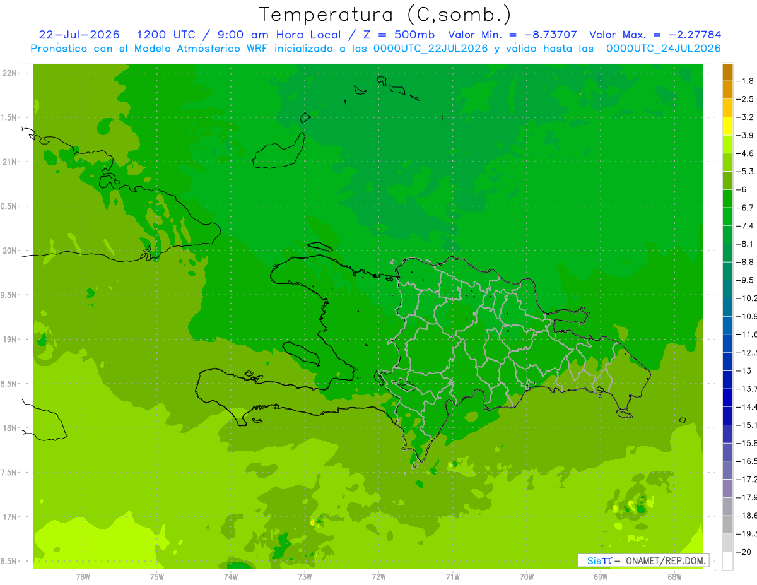Click the orange swatch between -1.8 and -2.5
Viewport: 757px width, 585px height.
pos(727,90)
